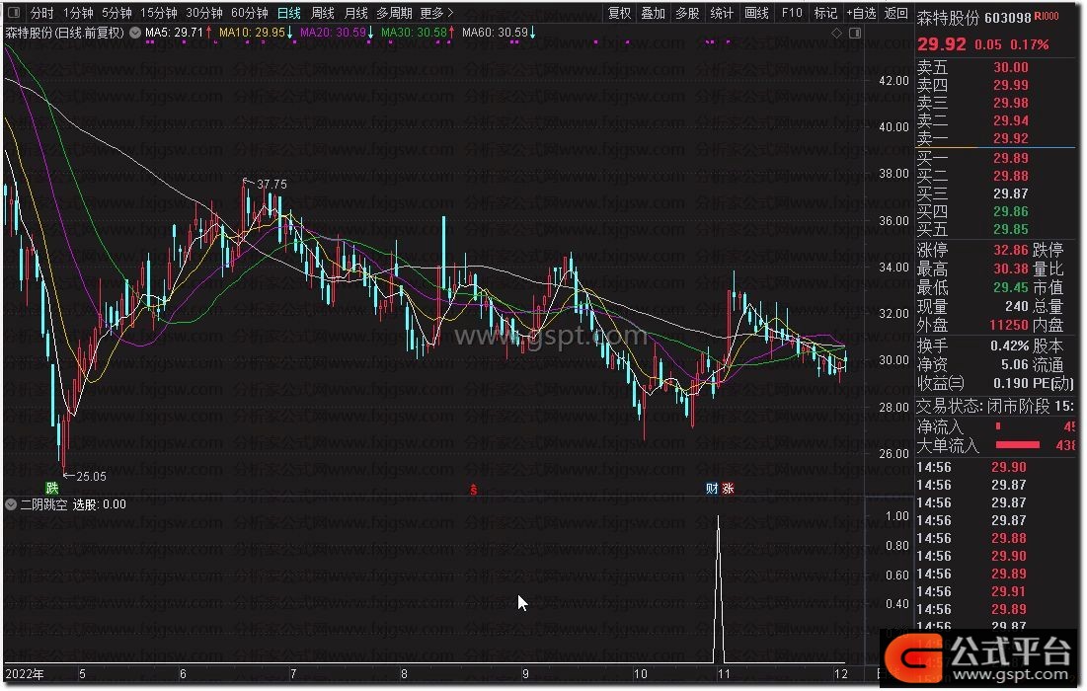Select the 5分钟 period tab
Screen dimensions: 1087x691
click(116, 13)
